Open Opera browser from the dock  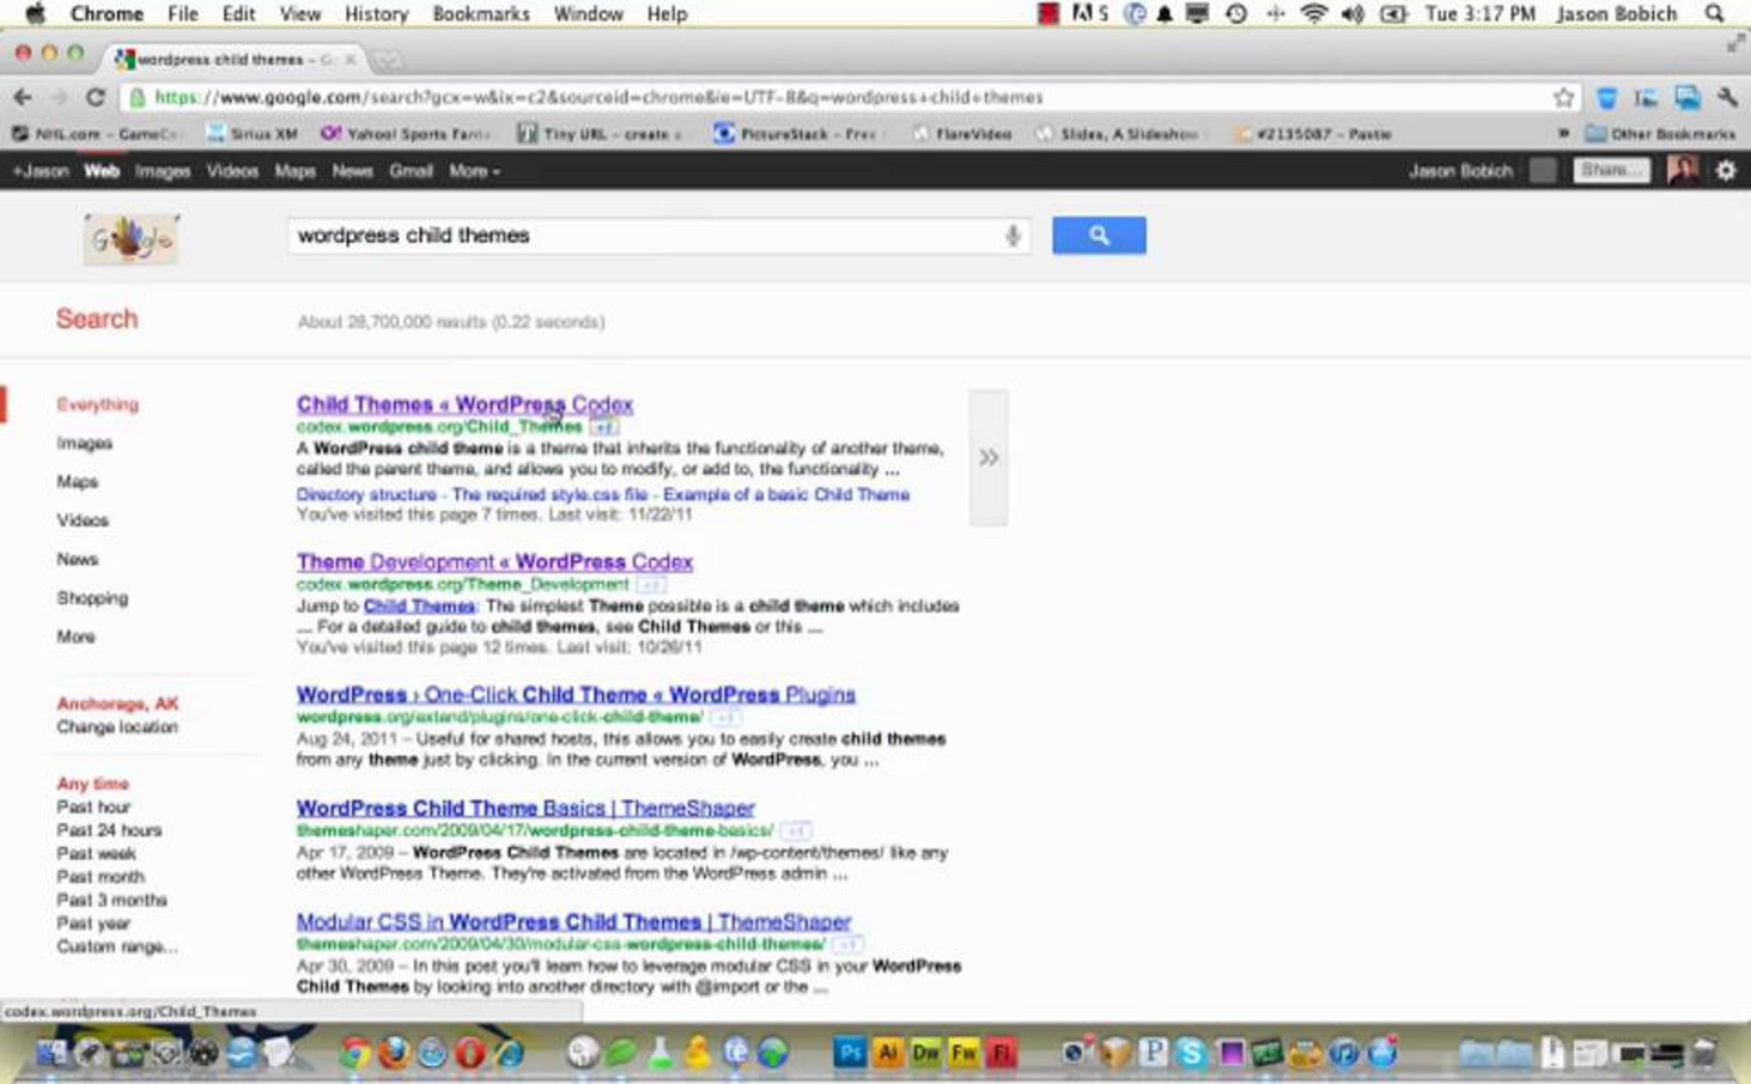point(470,1053)
